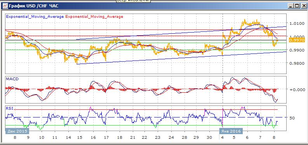The height and width of the screenshot is (145, 308).
Task: Select the RSI indicator label
Action: pos(9,108)
